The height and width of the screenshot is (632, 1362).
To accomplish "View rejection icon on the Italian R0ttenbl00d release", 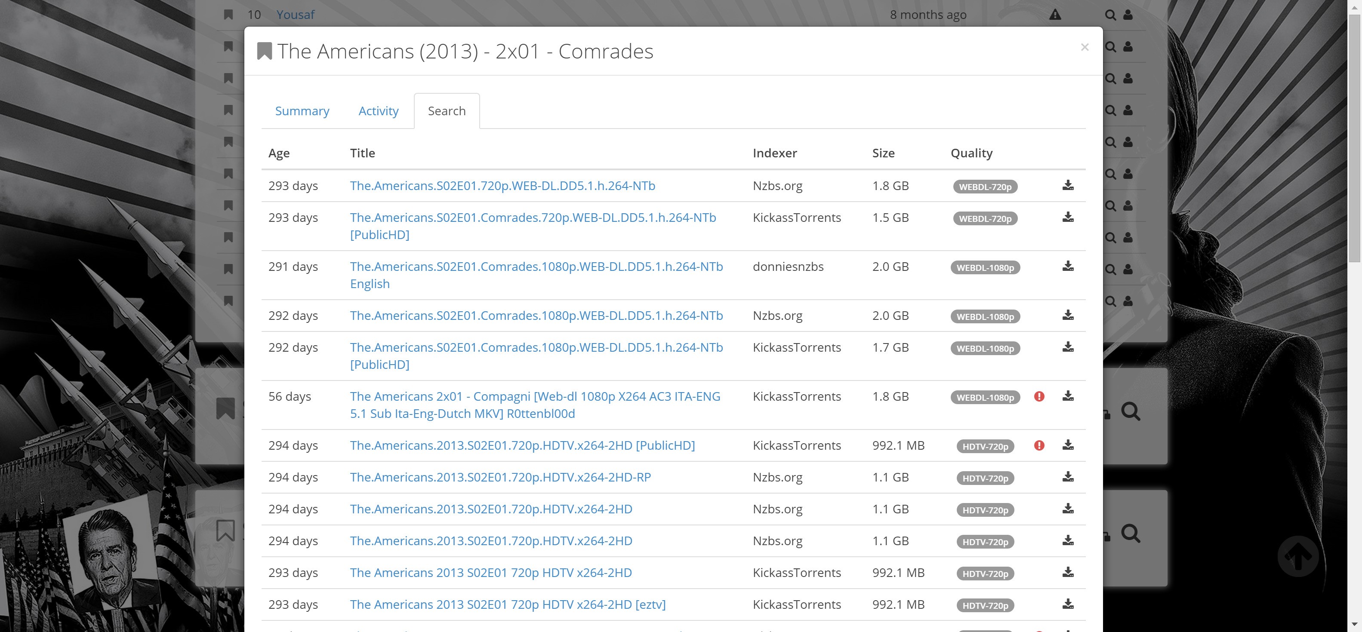I will pos(1039,396).
